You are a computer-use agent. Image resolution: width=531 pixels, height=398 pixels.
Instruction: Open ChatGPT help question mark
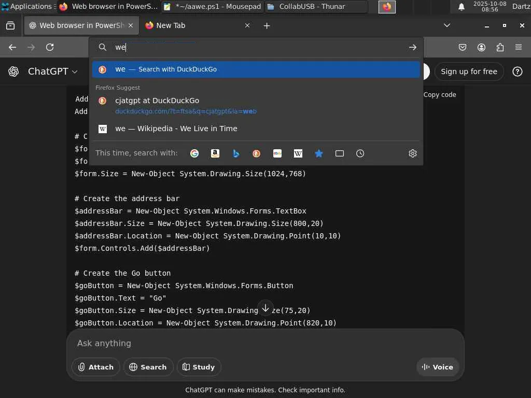(x=517, y=72)
